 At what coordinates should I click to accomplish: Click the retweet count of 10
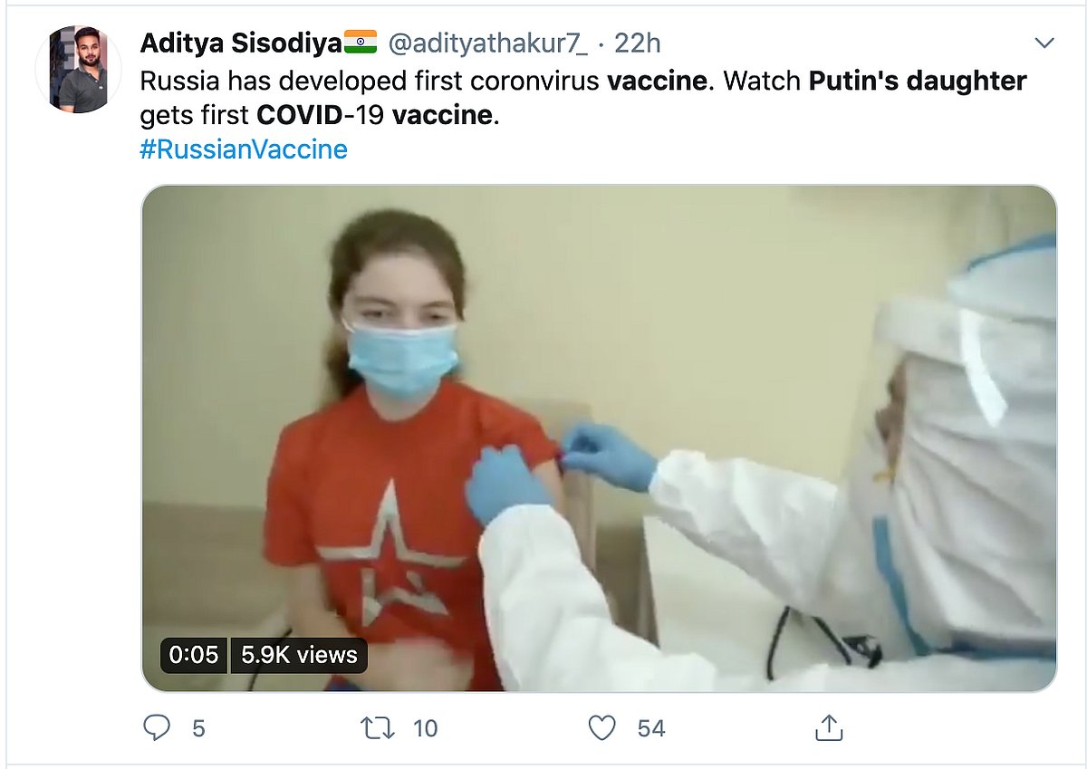(x=424, y=728)
